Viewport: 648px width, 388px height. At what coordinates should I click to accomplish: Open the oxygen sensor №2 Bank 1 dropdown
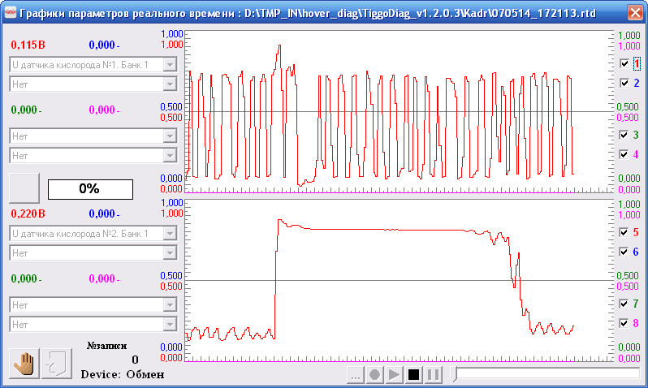pos(93,233)
